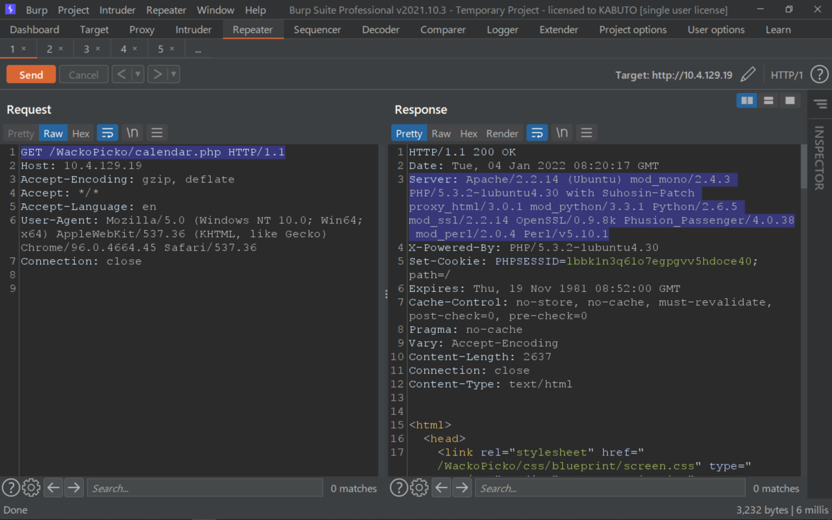Go to next match in Response search
The height and width of the screenshot is (520, 832).
462,487
